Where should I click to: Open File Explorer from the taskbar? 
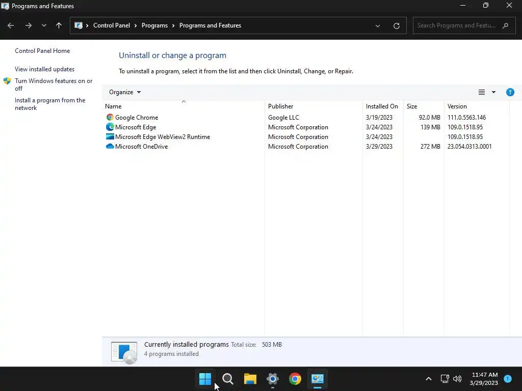[250, 379]
